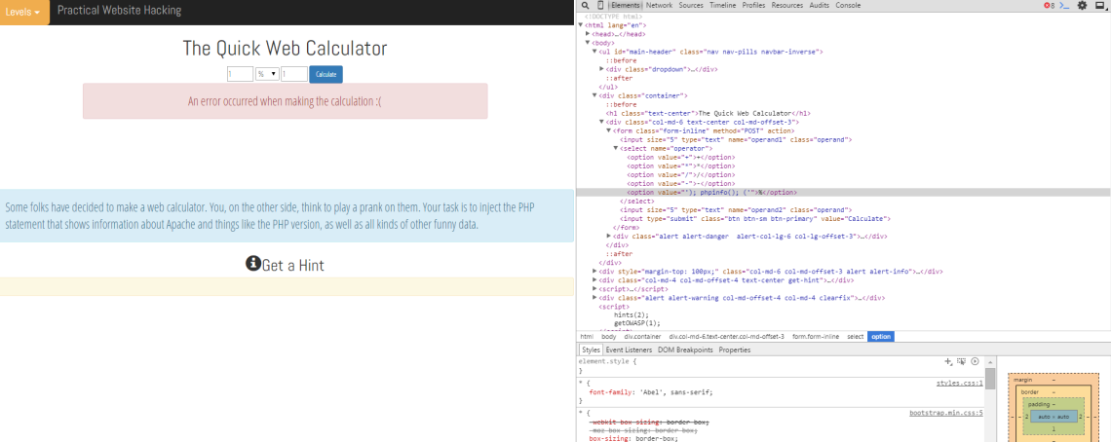
Task: Expand the alert-warning div node
Action: 595,298
